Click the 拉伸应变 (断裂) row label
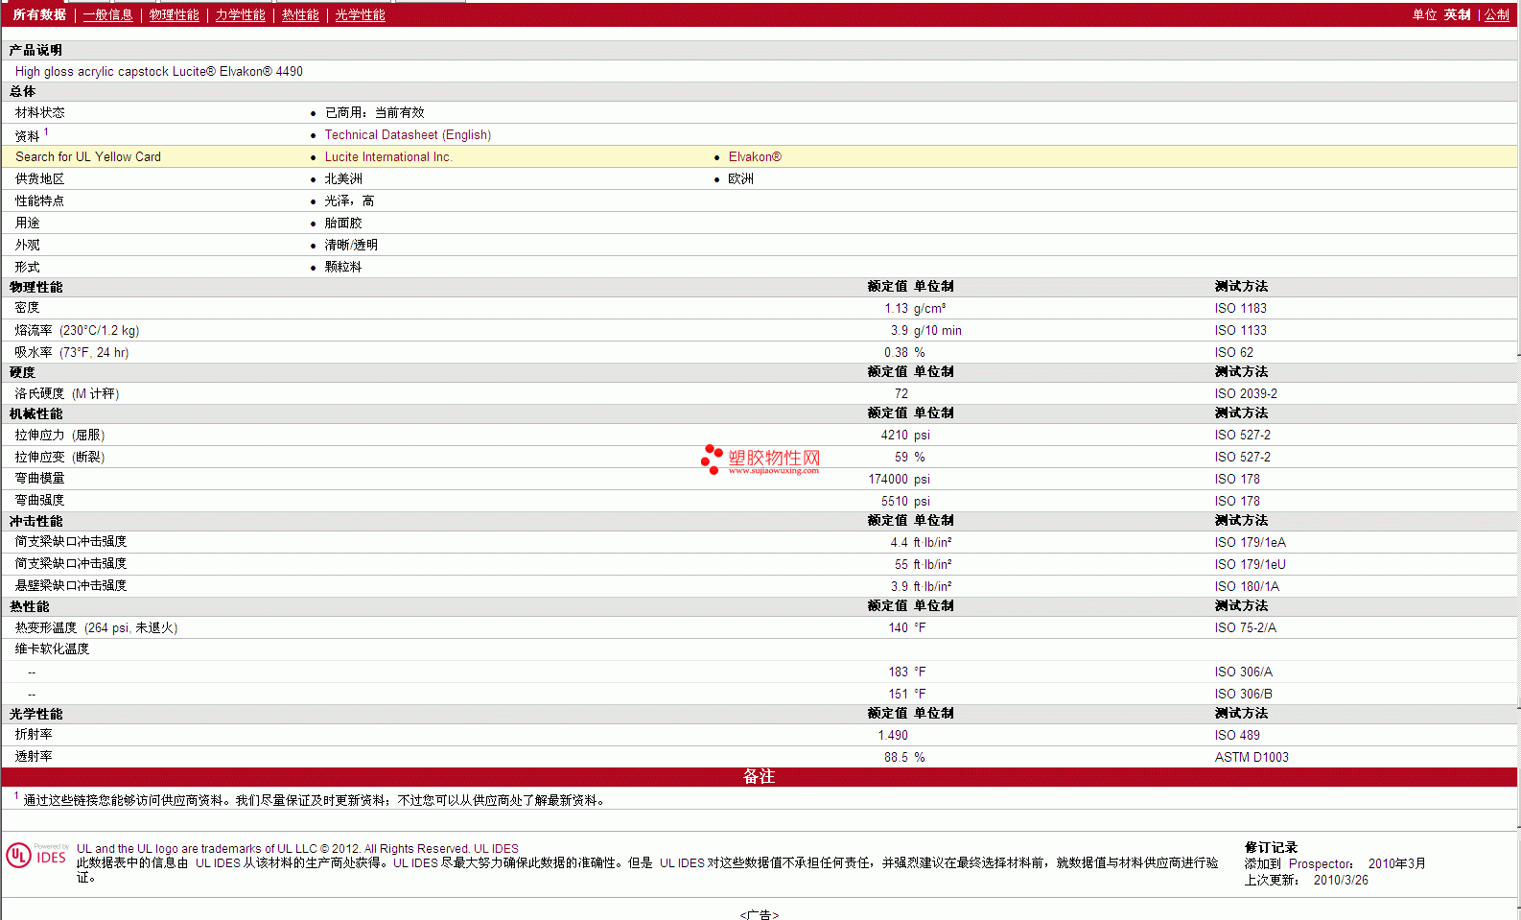Viewport: 1521px width, 920px height. pos(59,458)
